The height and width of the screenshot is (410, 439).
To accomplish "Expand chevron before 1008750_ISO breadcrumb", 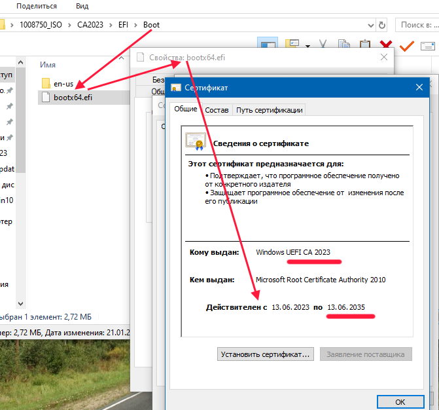I will point(12,26).
